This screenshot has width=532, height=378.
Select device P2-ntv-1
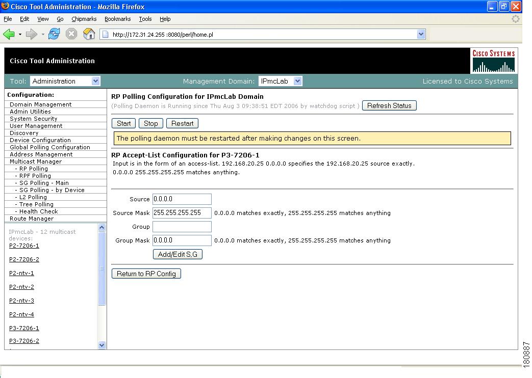(21, 273)
